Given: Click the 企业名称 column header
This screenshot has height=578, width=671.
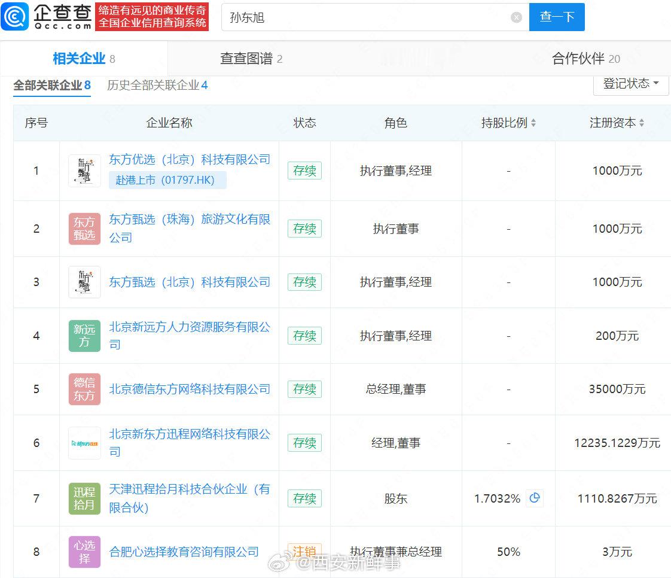Looking at the screenshot, I should [x=169, y=123].
